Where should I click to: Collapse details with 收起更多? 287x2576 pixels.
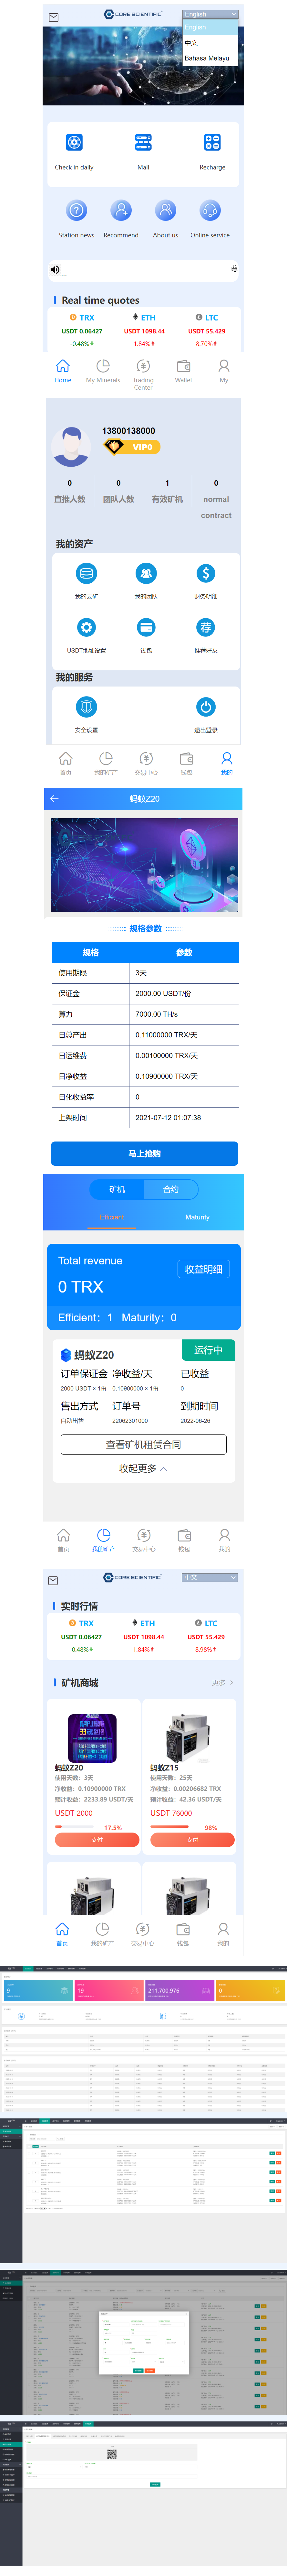pyautogui.click(x=143, y=1468)
